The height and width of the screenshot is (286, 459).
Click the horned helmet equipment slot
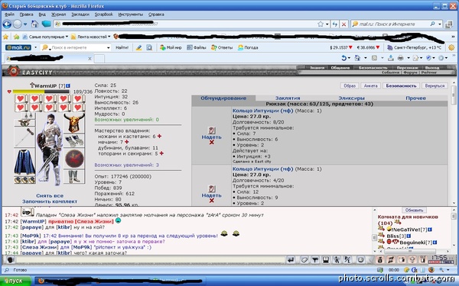(74, 123)
